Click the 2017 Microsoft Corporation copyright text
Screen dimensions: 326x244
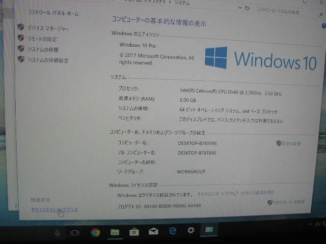click(156, 59)
